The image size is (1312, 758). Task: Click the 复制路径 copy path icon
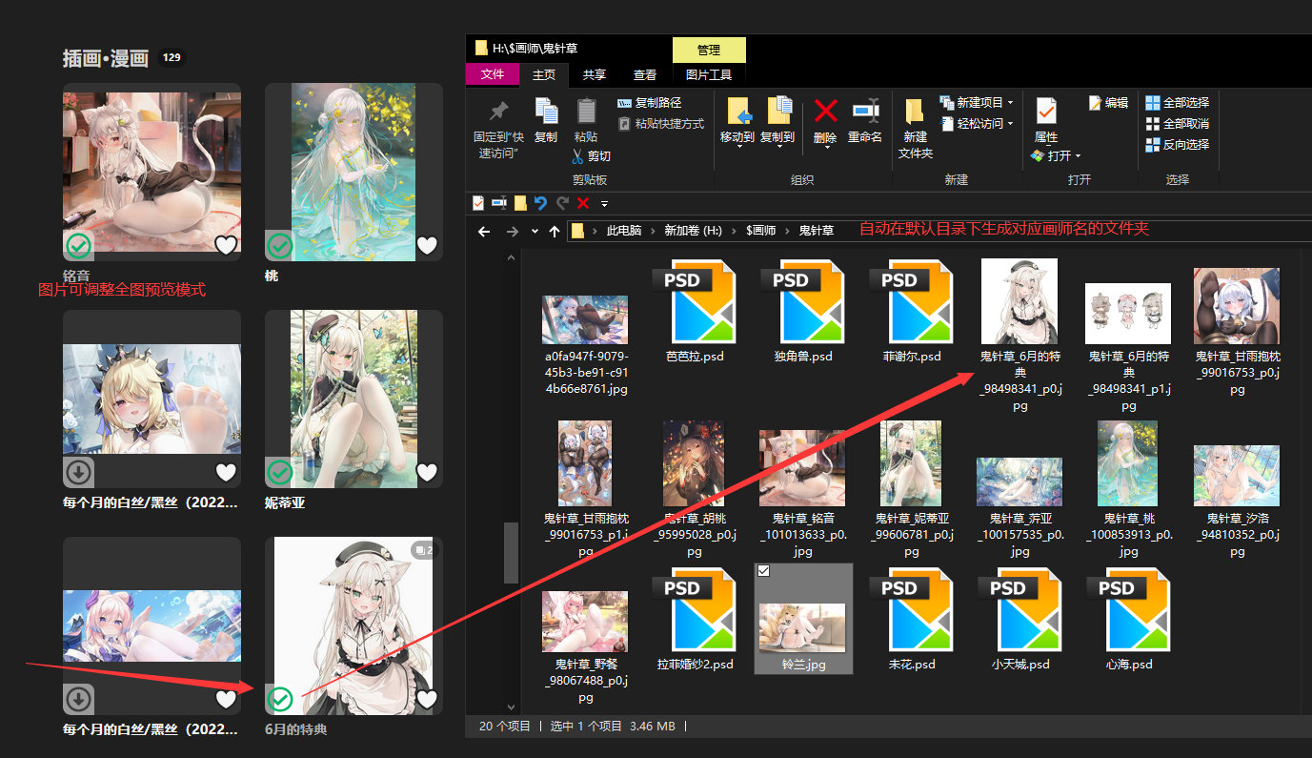(x=624, y=103)
